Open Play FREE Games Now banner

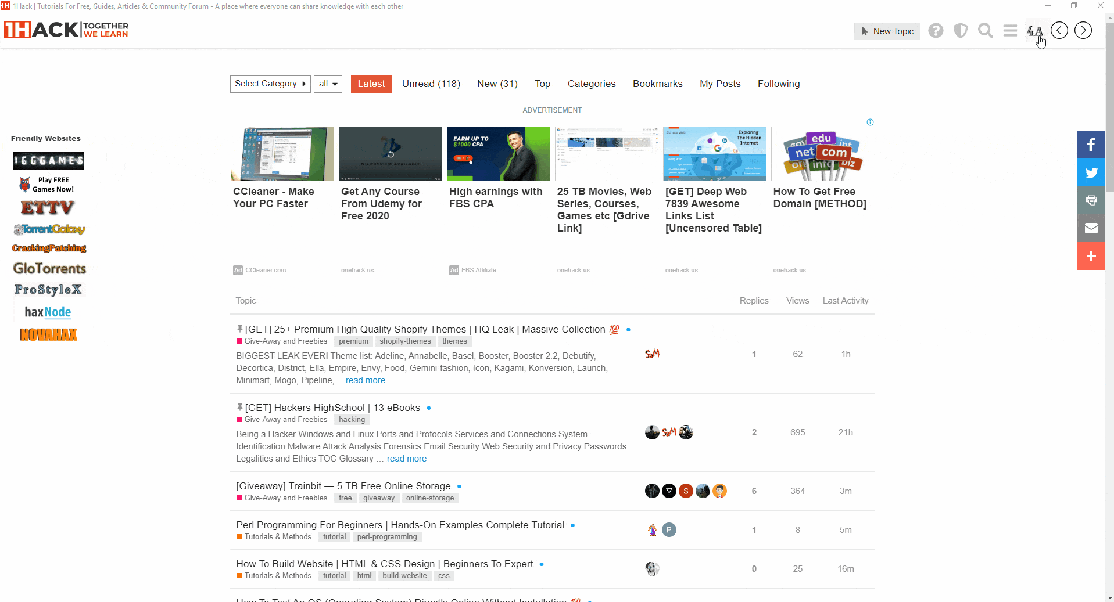tap(47, 185)
